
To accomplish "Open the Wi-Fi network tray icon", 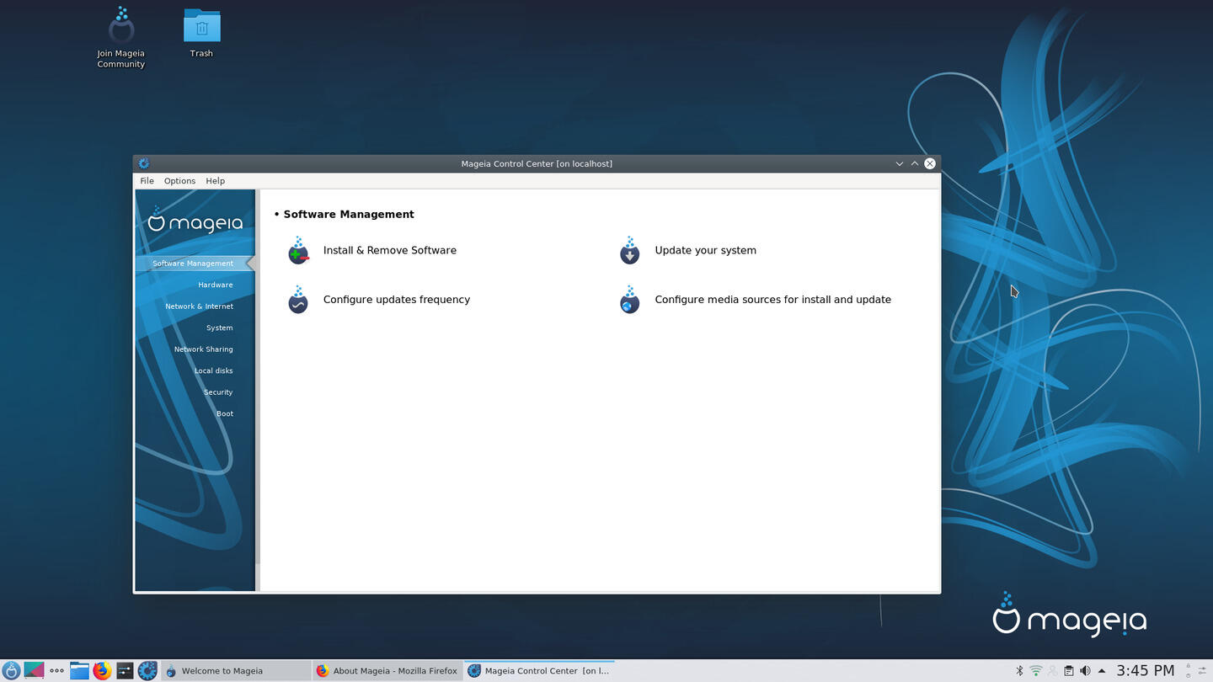I will 1036,671.
